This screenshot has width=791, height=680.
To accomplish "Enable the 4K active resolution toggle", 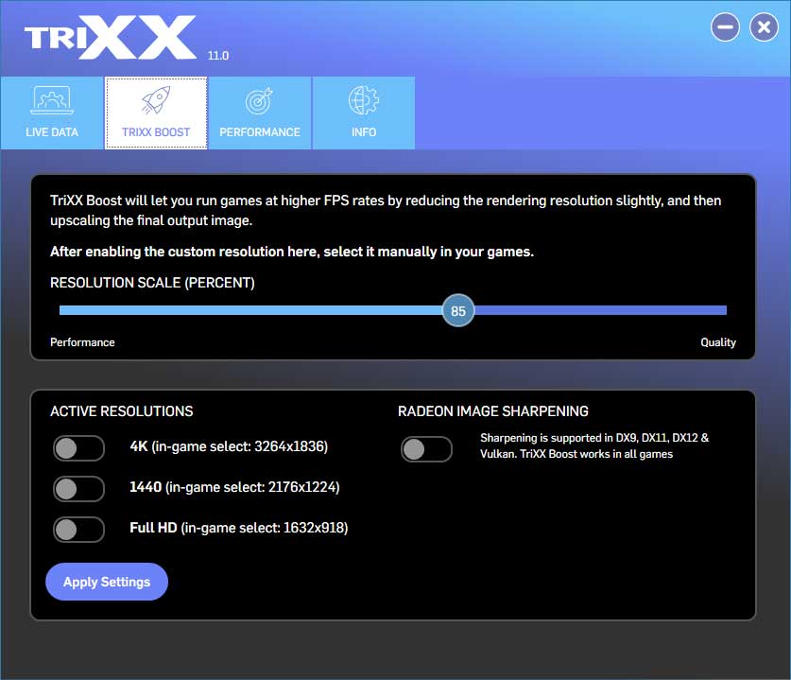I will coord(79,447).
